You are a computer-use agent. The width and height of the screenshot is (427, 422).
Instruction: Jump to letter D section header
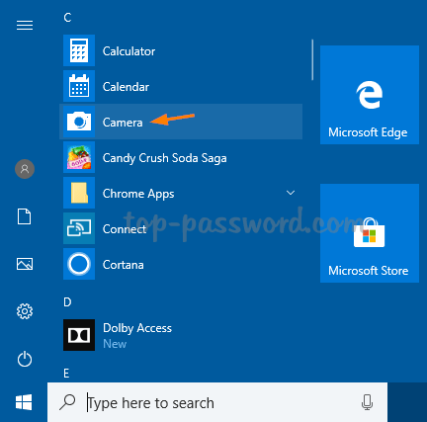pyautogui.click(x=67, y=302)
